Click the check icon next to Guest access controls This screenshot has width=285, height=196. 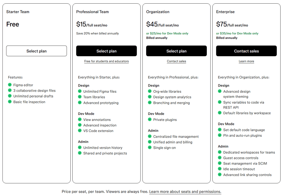coord(220,158)
